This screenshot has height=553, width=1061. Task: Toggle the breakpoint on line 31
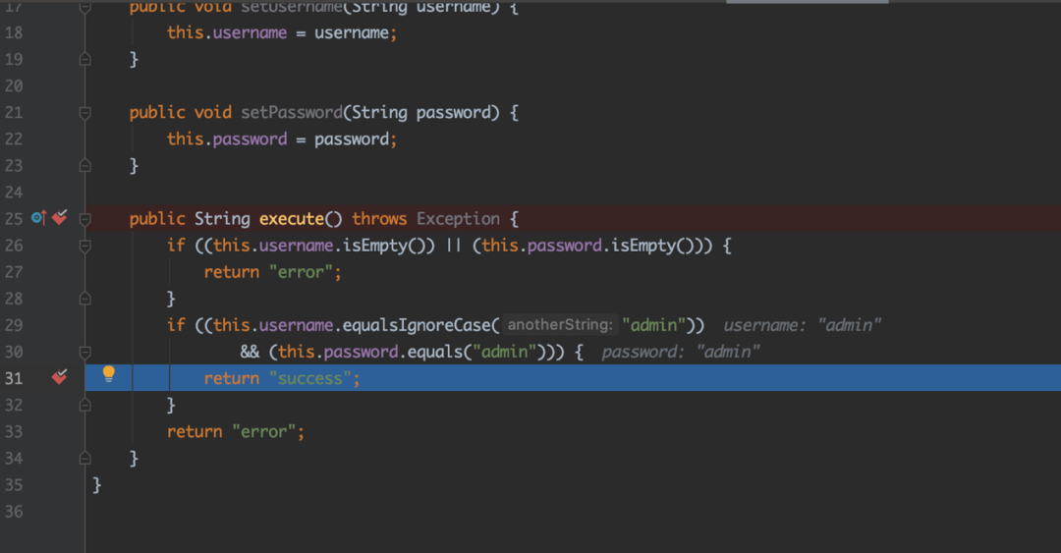pyautogui.click(x=60, y=377)
